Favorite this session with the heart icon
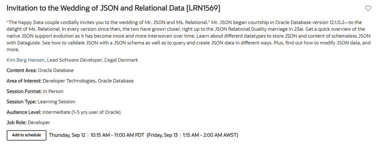 click(368, 8)
